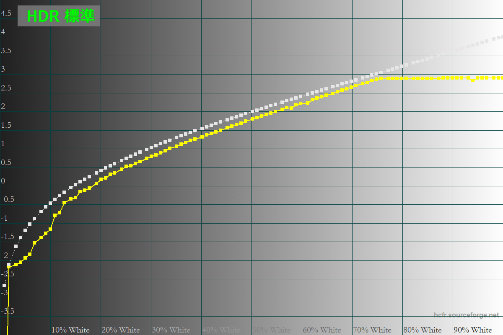Click the green "HDR 標準" title label
The width and height of the screenshot is (503, 335).
(61, 16)
